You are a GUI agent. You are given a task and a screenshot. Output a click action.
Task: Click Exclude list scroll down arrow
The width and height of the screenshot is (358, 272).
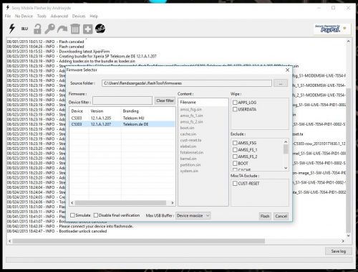[x=286, y=168]
